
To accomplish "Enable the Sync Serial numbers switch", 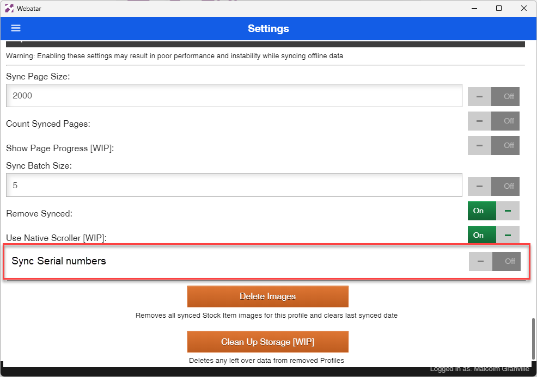I will (x=495, y=261).
